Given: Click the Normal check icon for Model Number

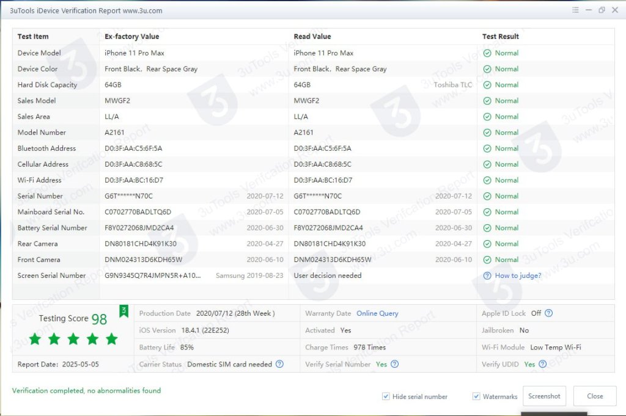Looking at the screenshot, I should pyautogui.click(x=487, y=133).
